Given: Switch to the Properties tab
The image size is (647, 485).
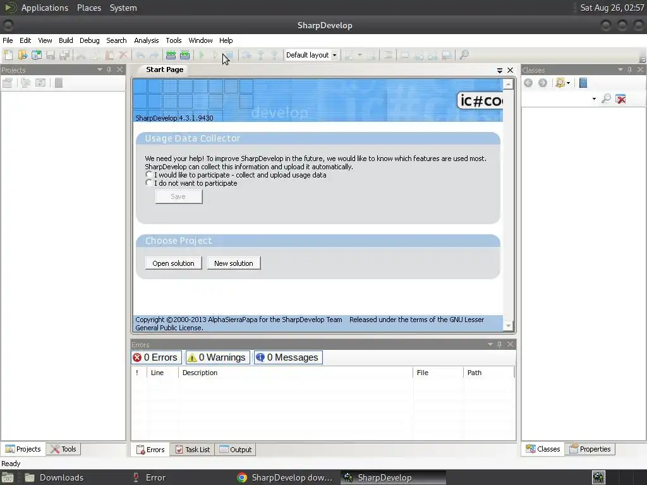Looking at the screenshot, I should click(590, 449).
